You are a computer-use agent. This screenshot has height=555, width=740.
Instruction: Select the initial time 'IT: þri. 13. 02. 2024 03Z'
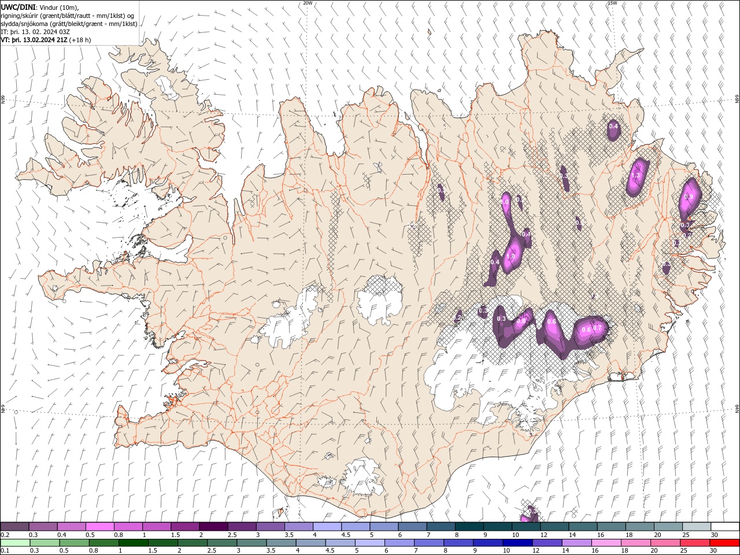pyautogui.click(x=35, y=32)
